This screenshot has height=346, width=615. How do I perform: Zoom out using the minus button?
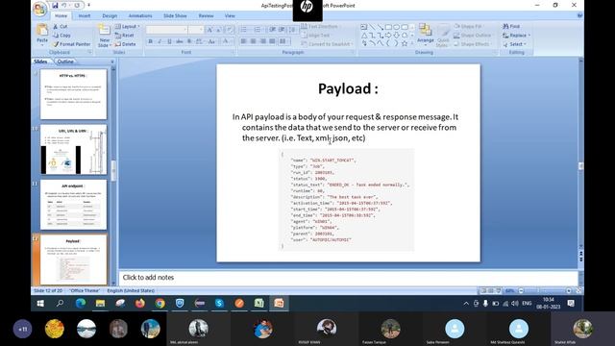point(521,290)
